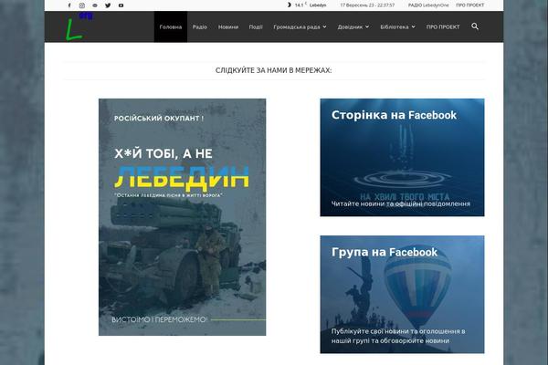Open the Instagram icon in top bar

tap(82, 5)
